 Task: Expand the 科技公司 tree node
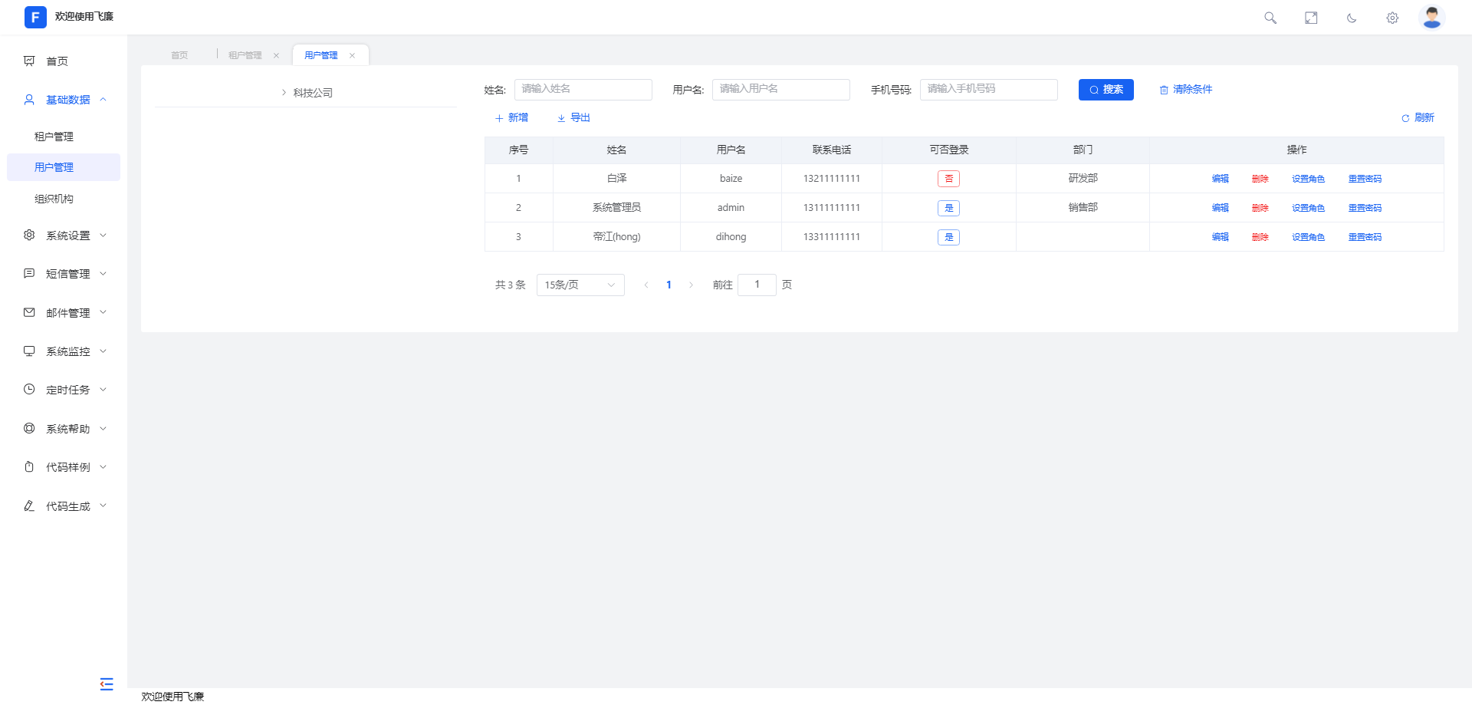(x=284, y=93)
